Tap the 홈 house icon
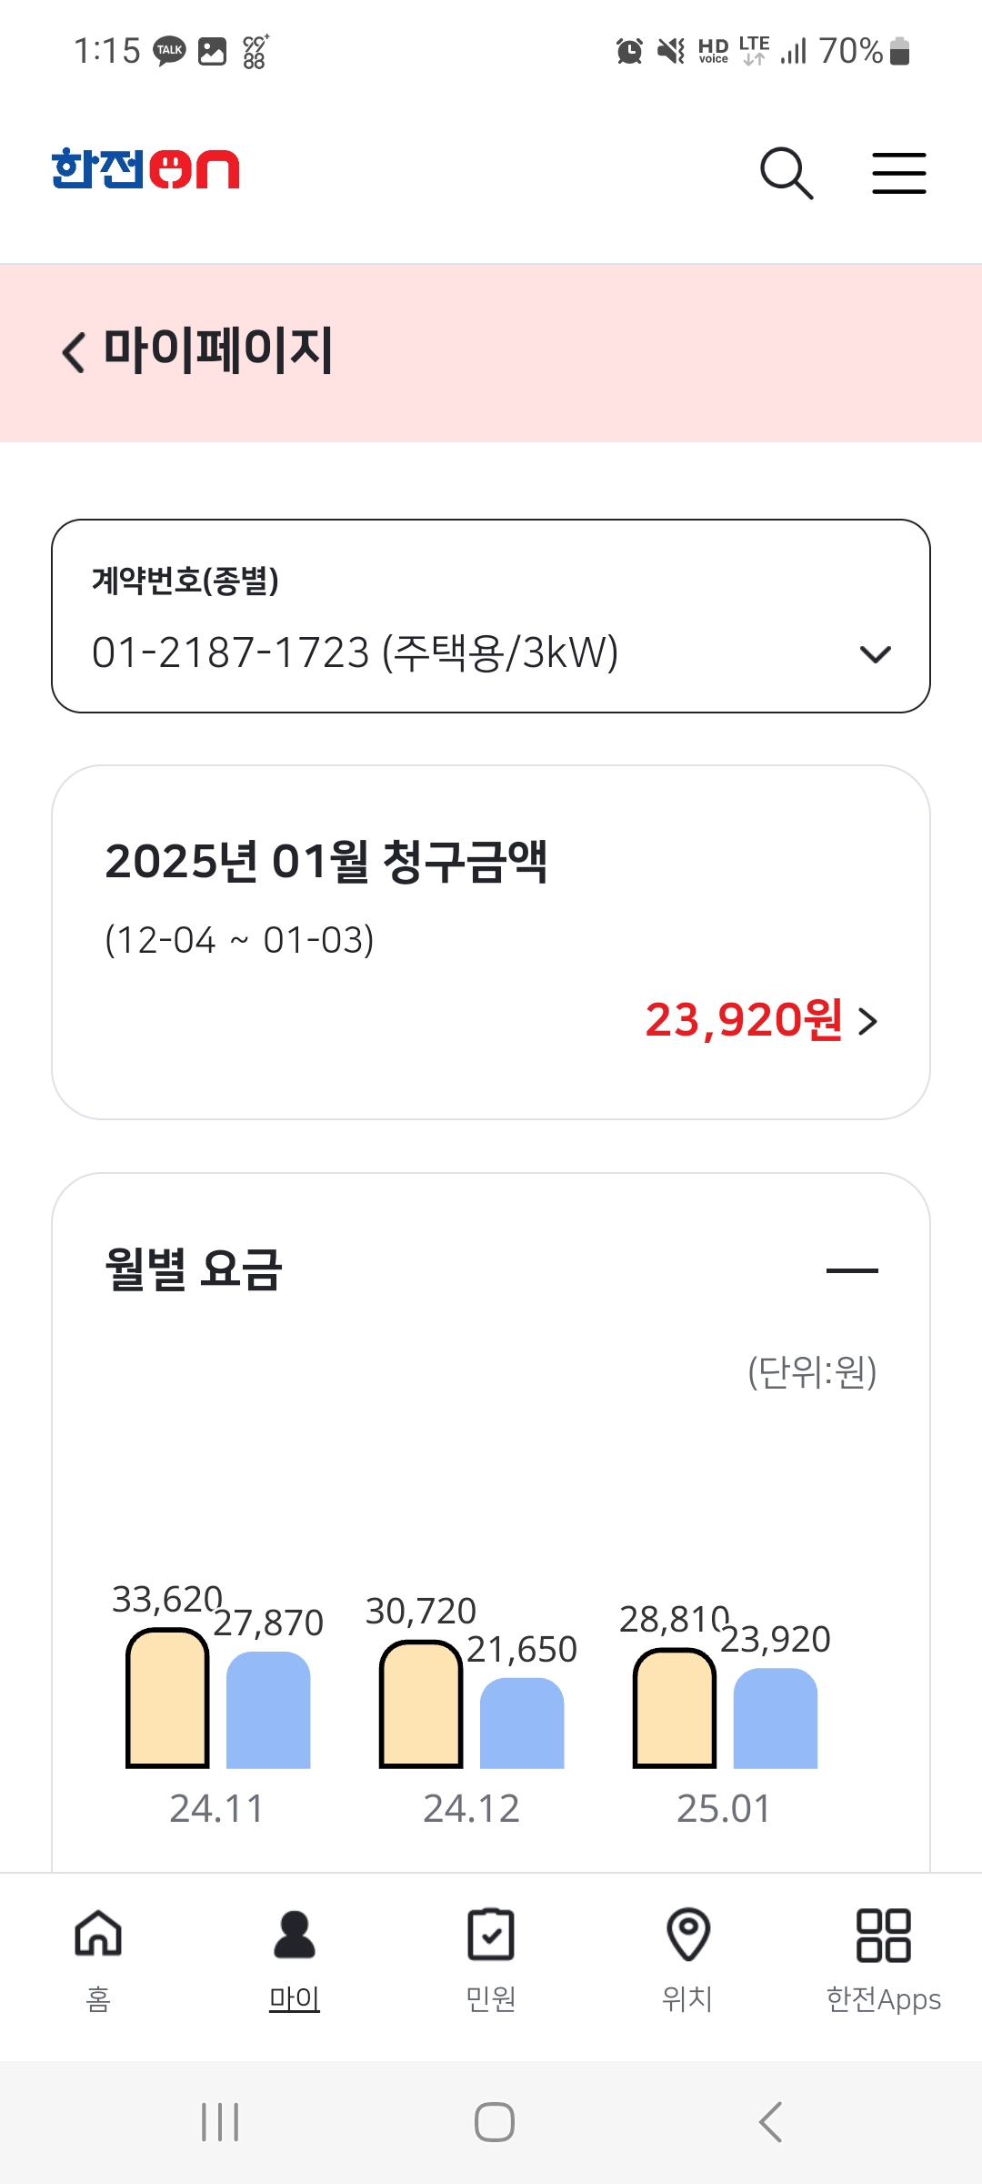Viewport: 982px width, 2184px height. 98,1934
